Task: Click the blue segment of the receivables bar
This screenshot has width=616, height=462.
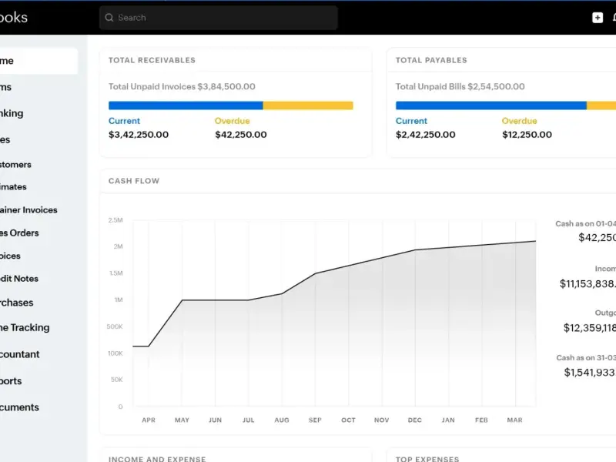Action: (186, 105)
